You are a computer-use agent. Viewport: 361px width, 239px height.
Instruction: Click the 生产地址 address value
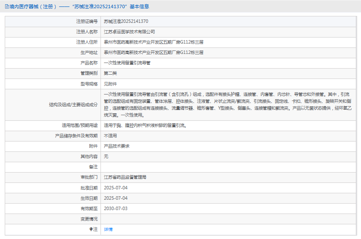(154, 53)
